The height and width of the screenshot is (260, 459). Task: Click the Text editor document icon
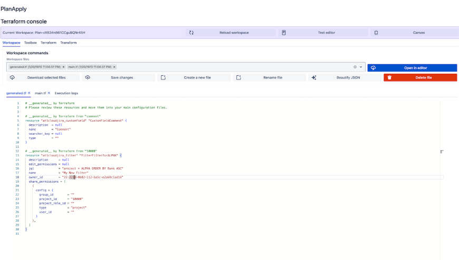(x=284, y=33)
